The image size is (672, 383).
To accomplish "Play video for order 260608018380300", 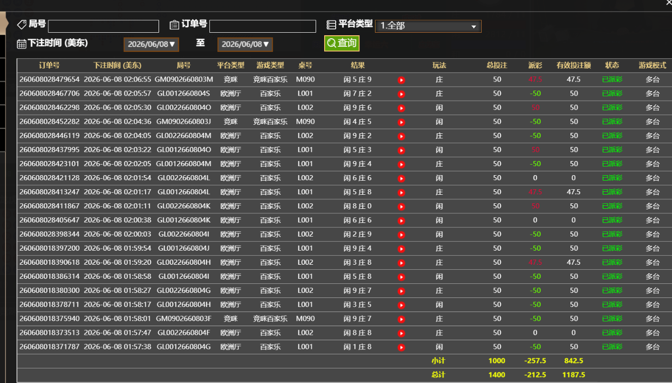I will coord(401,291).
